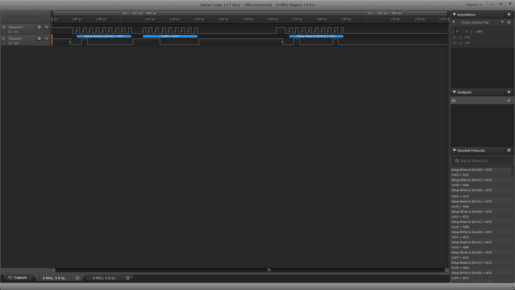Click the Channel 1 label

[15, 39]
